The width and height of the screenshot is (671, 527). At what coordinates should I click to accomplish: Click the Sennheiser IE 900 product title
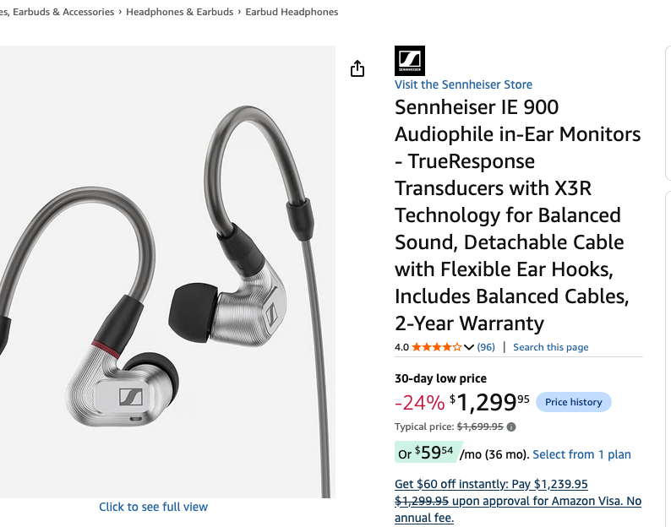[x=518, y=215]
